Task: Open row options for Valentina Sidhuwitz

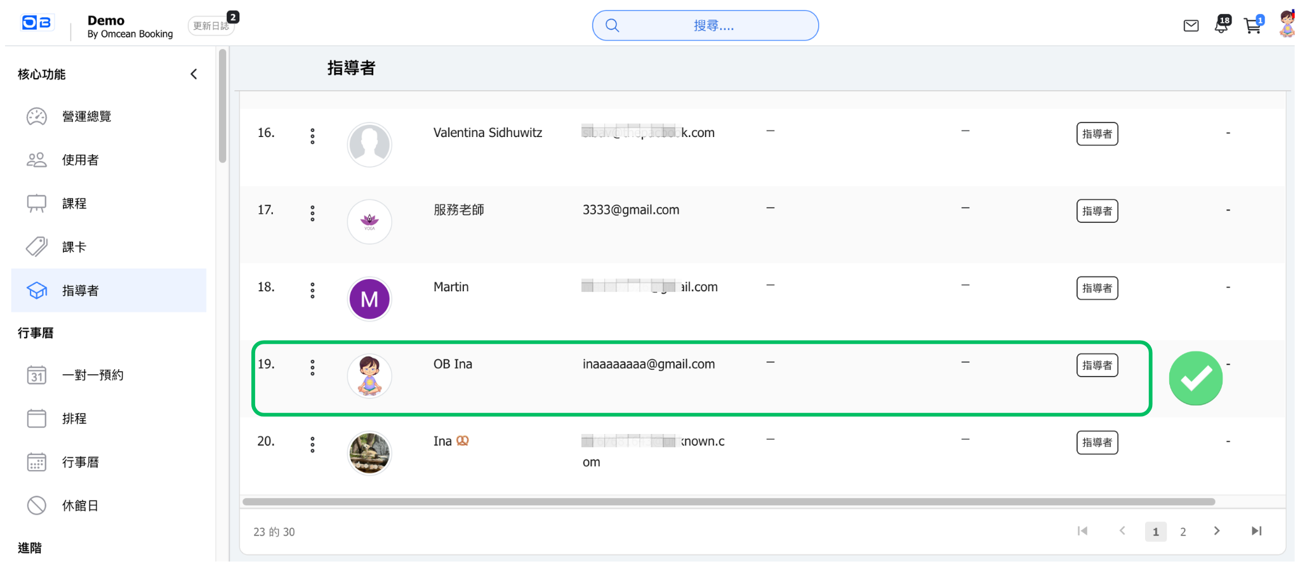Action: tap(312, 136)
